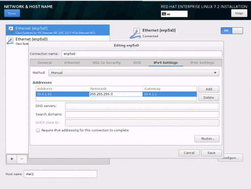Cancel editing enp5s0
251x189 pixels.
click(x=189, y=153)
